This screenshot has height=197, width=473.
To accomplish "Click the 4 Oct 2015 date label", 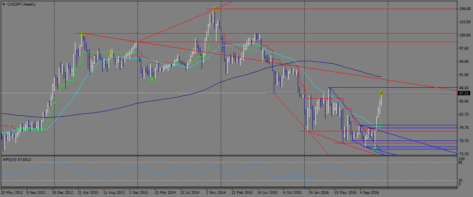I will pos(292,192).
